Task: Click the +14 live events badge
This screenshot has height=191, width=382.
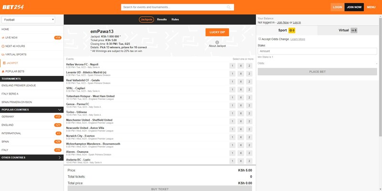Action: 58,38
